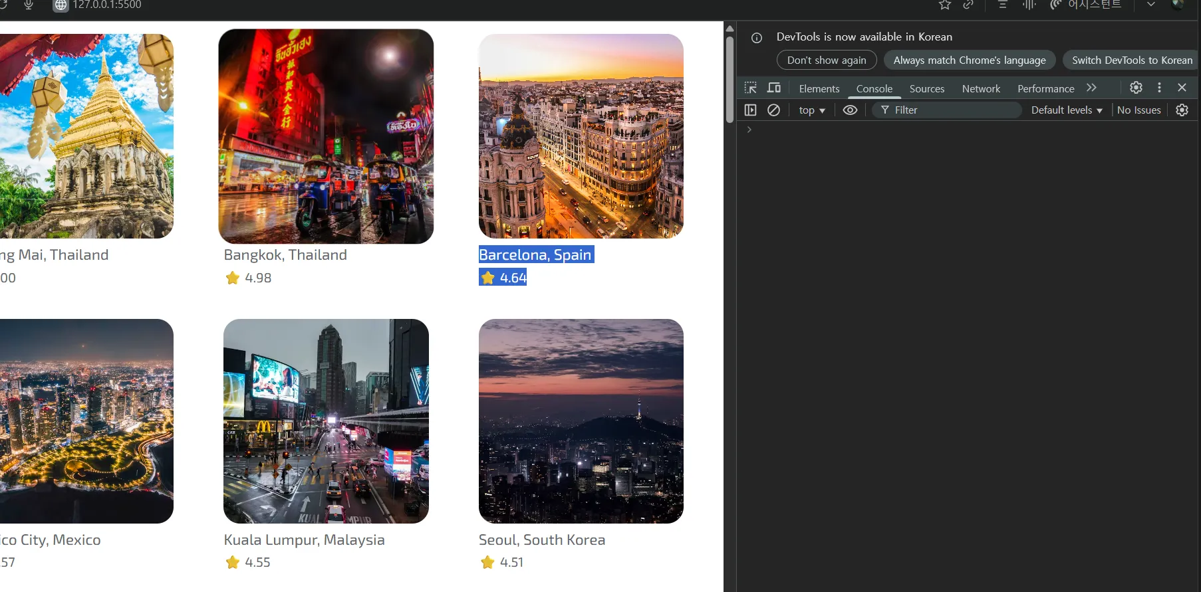Bookmark this page with the star icon
This screenshot has width=1201, height=592.
(945, 5)
